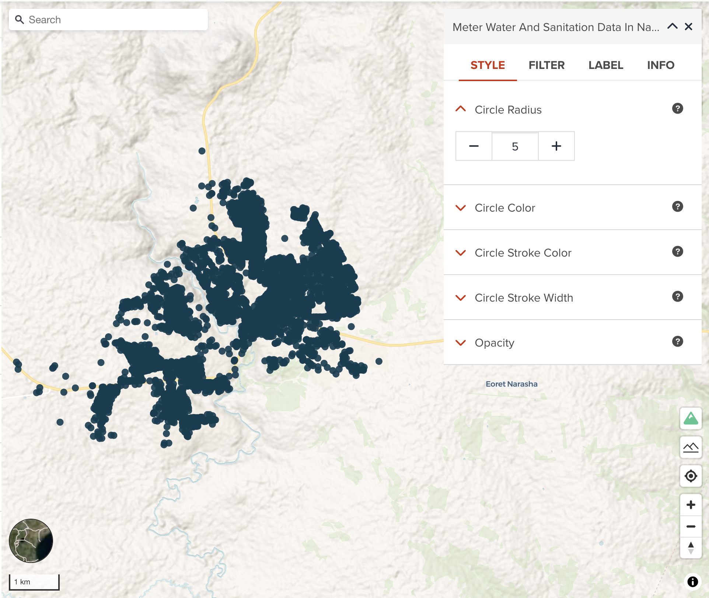Collapse the layer panel with the up chevron
The height and width of the screenshot is (598, 709).
pyautogui.click(x=672, y=27)
